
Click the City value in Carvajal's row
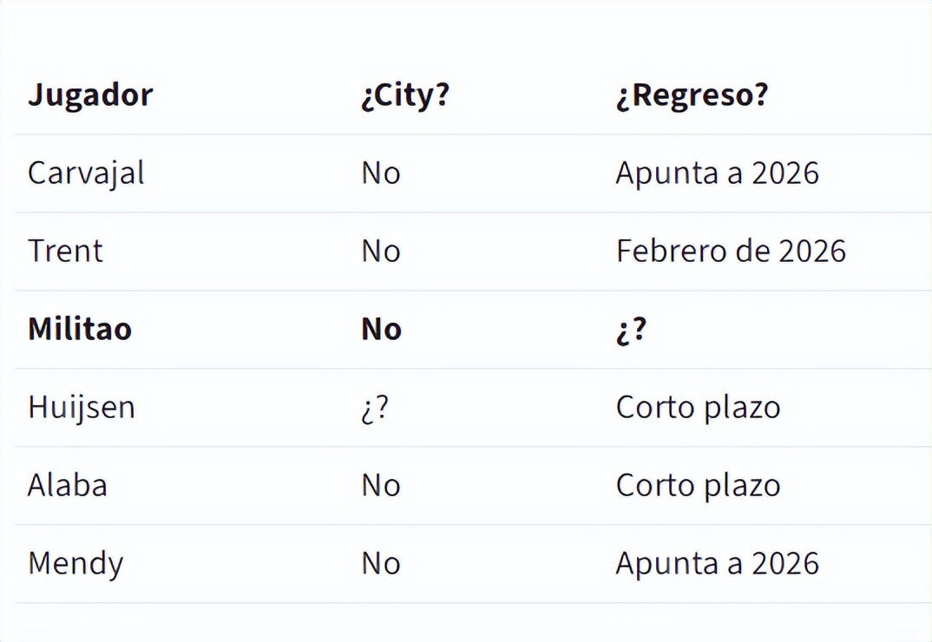coord(381,173)
